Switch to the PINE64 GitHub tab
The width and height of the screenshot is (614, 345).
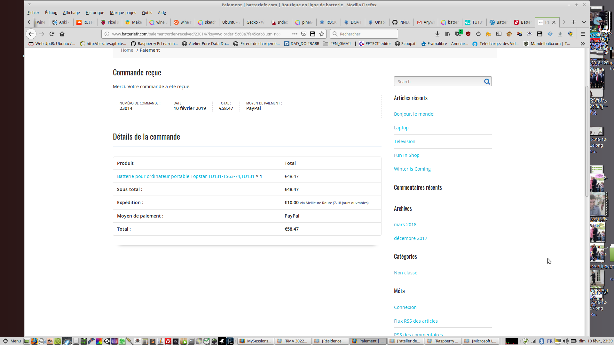click(x=401, y=22)
